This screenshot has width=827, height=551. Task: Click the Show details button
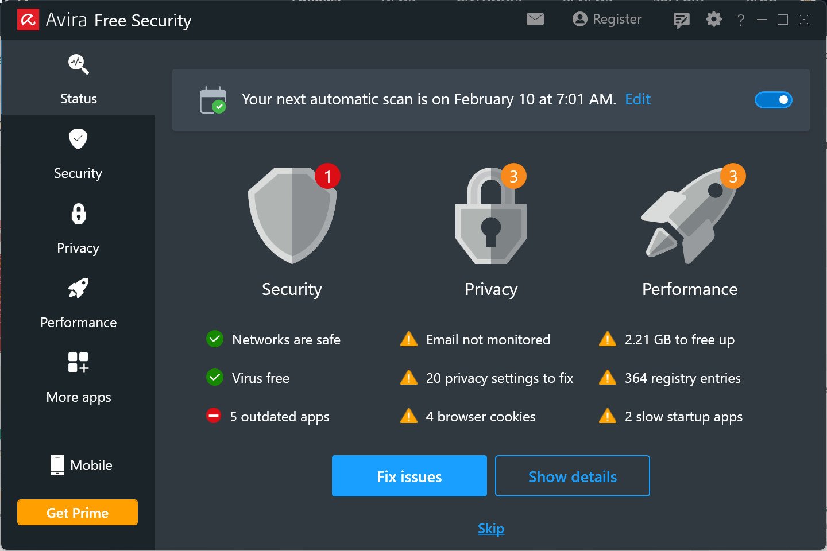click(x=572, y=476)
